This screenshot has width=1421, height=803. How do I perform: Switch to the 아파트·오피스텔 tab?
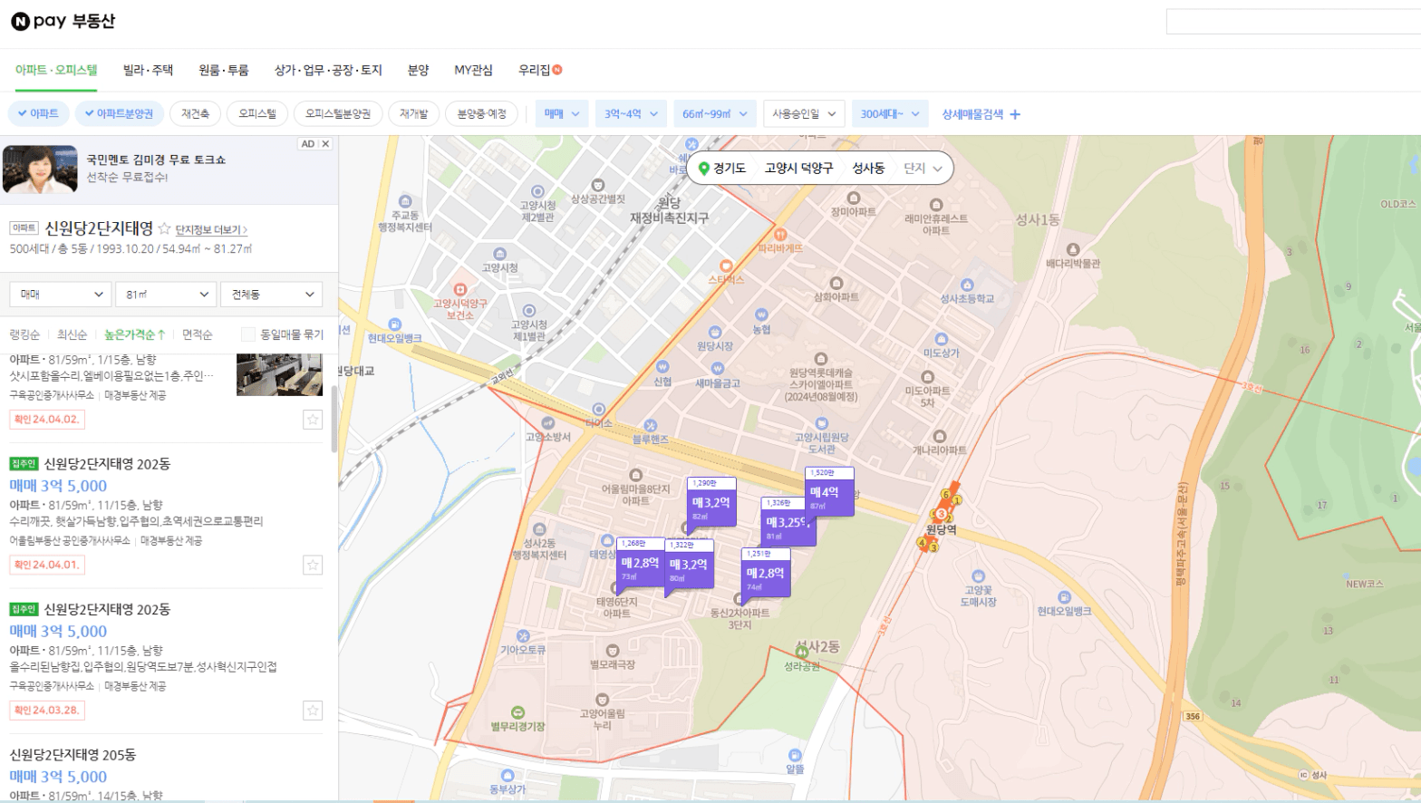(x=56, y=70)
